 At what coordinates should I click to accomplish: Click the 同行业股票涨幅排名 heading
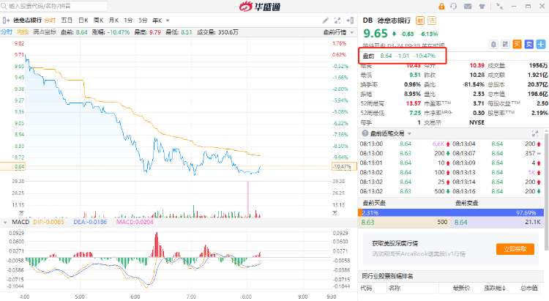point(387,276)
